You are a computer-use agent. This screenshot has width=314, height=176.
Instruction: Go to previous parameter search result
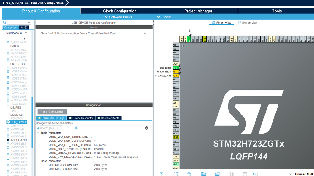tap(67, 128)
